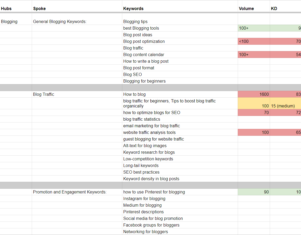Click the KD value 54 cell

285,55
